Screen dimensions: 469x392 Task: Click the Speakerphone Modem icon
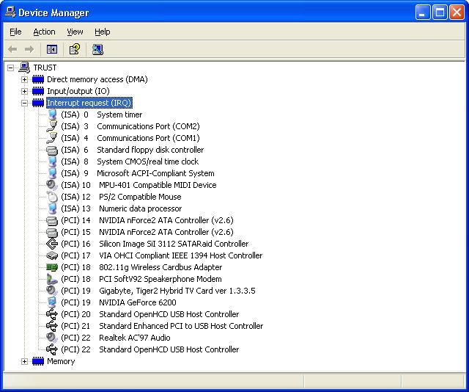pyautogui.click(x=52, y=279)
